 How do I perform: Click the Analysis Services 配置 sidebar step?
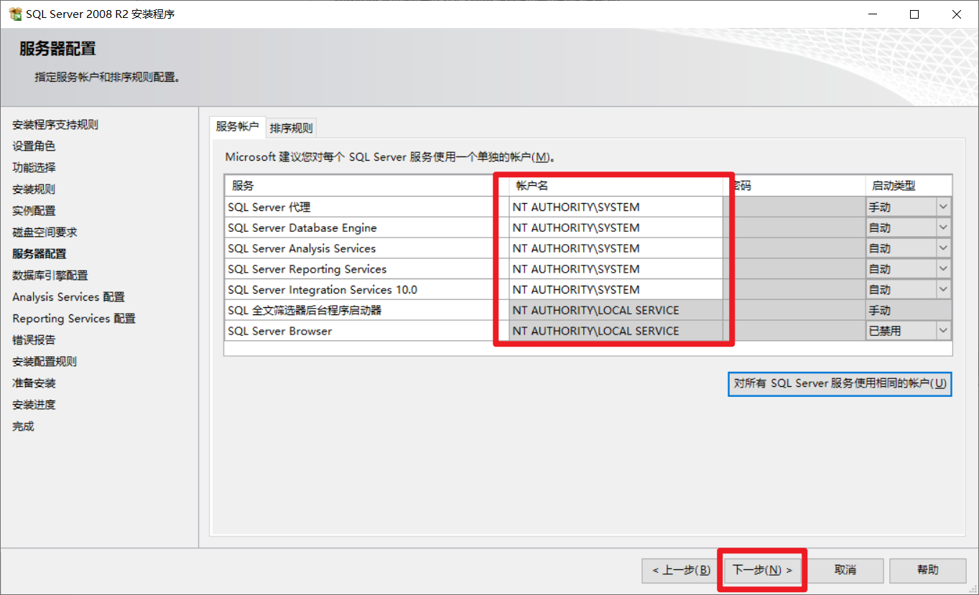coord(68,297)
